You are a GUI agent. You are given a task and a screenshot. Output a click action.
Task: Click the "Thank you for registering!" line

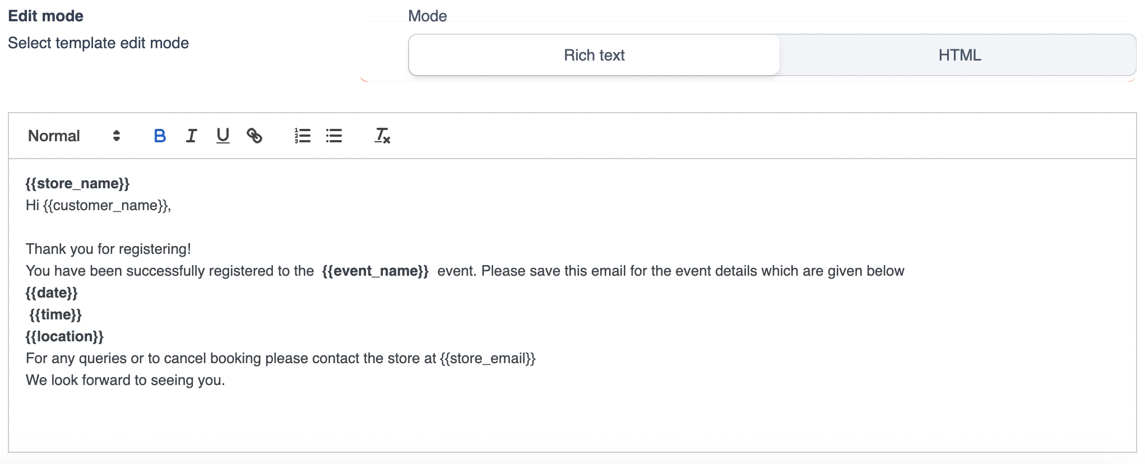(108, 249)
